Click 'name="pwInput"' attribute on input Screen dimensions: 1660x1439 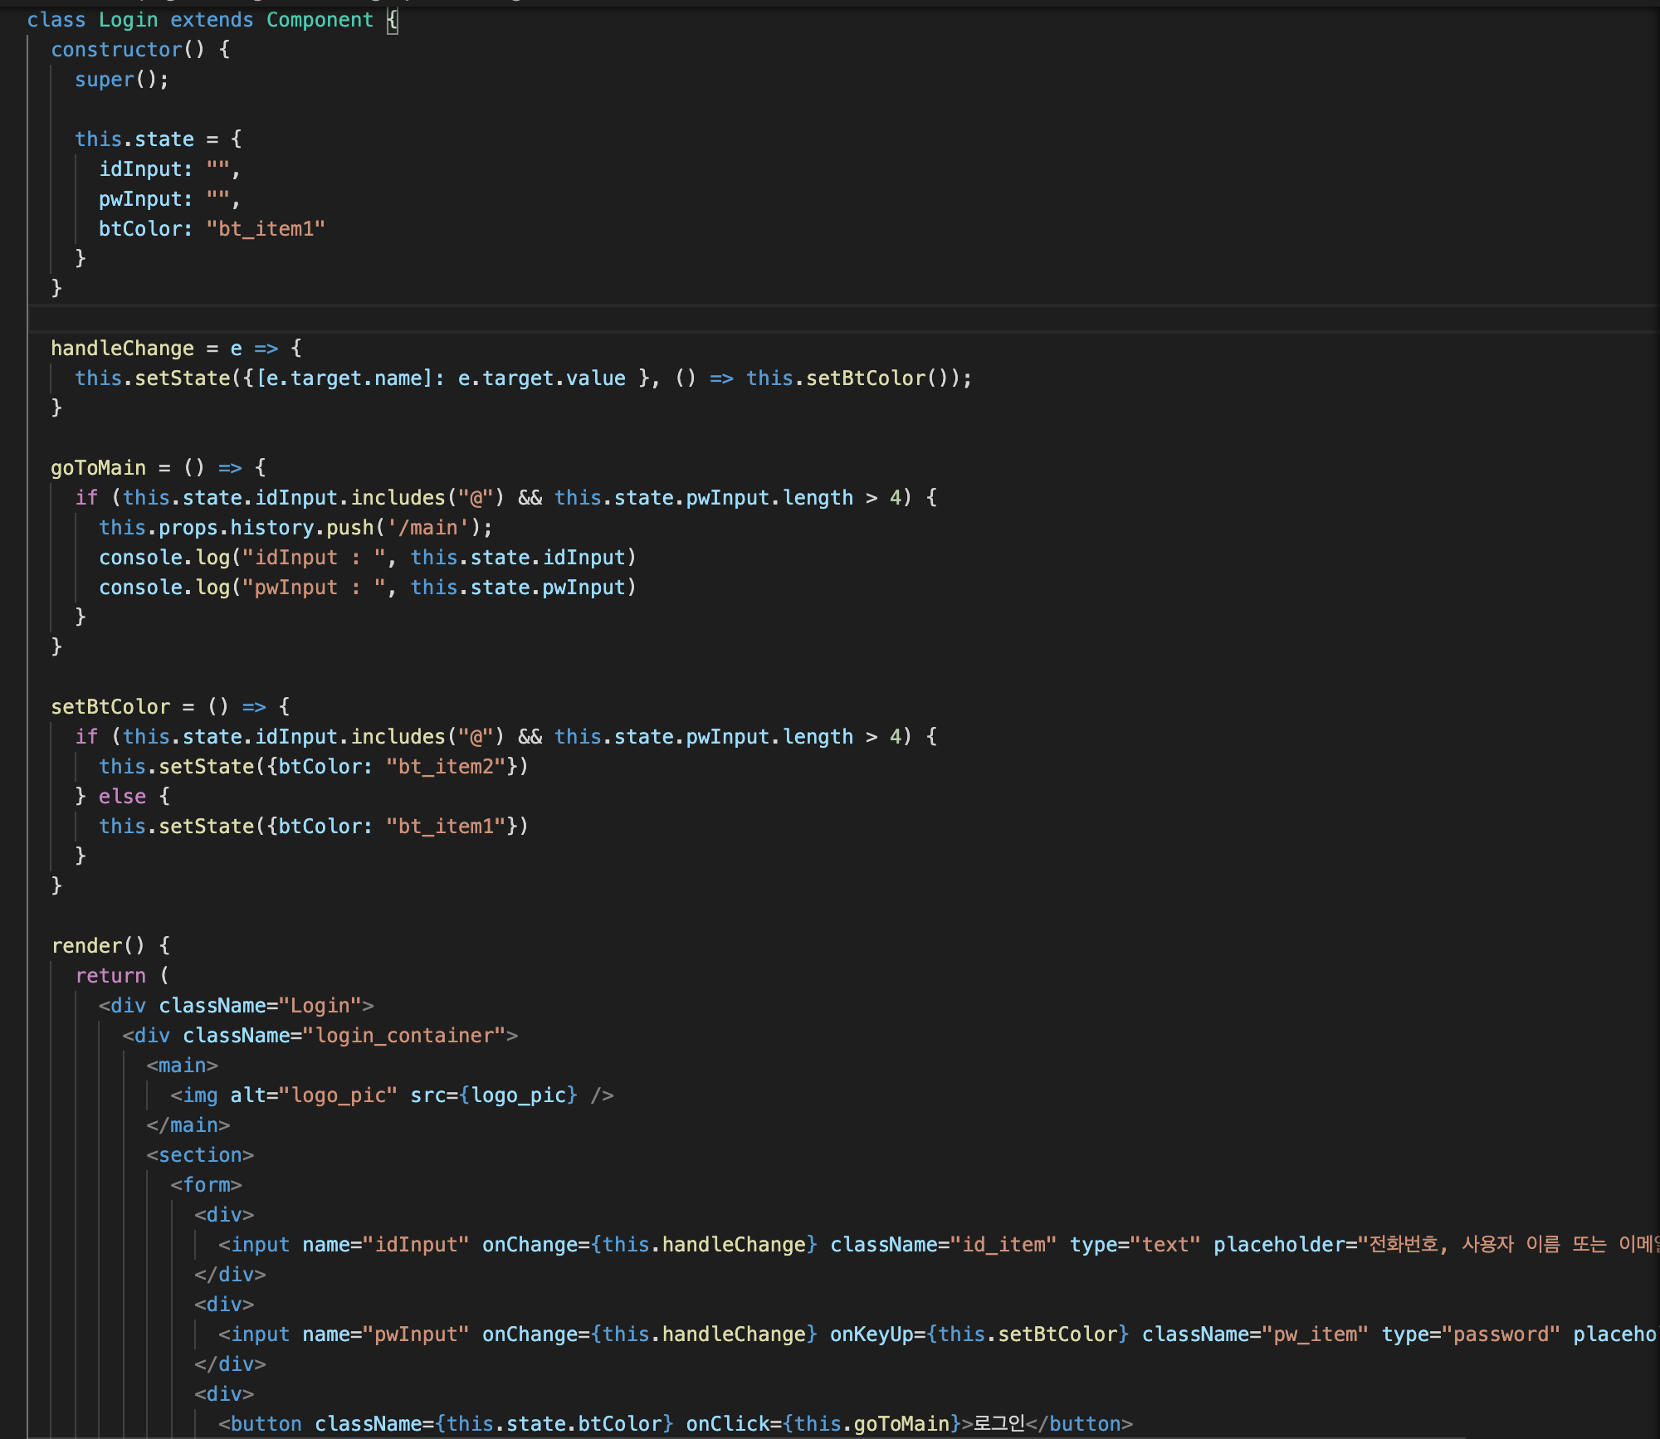click(x=386, y=1334)
